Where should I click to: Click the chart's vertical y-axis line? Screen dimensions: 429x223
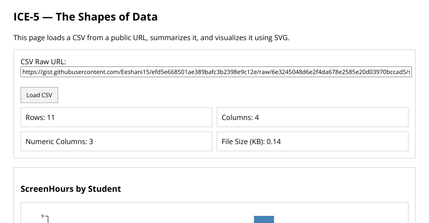pos(47,219)
